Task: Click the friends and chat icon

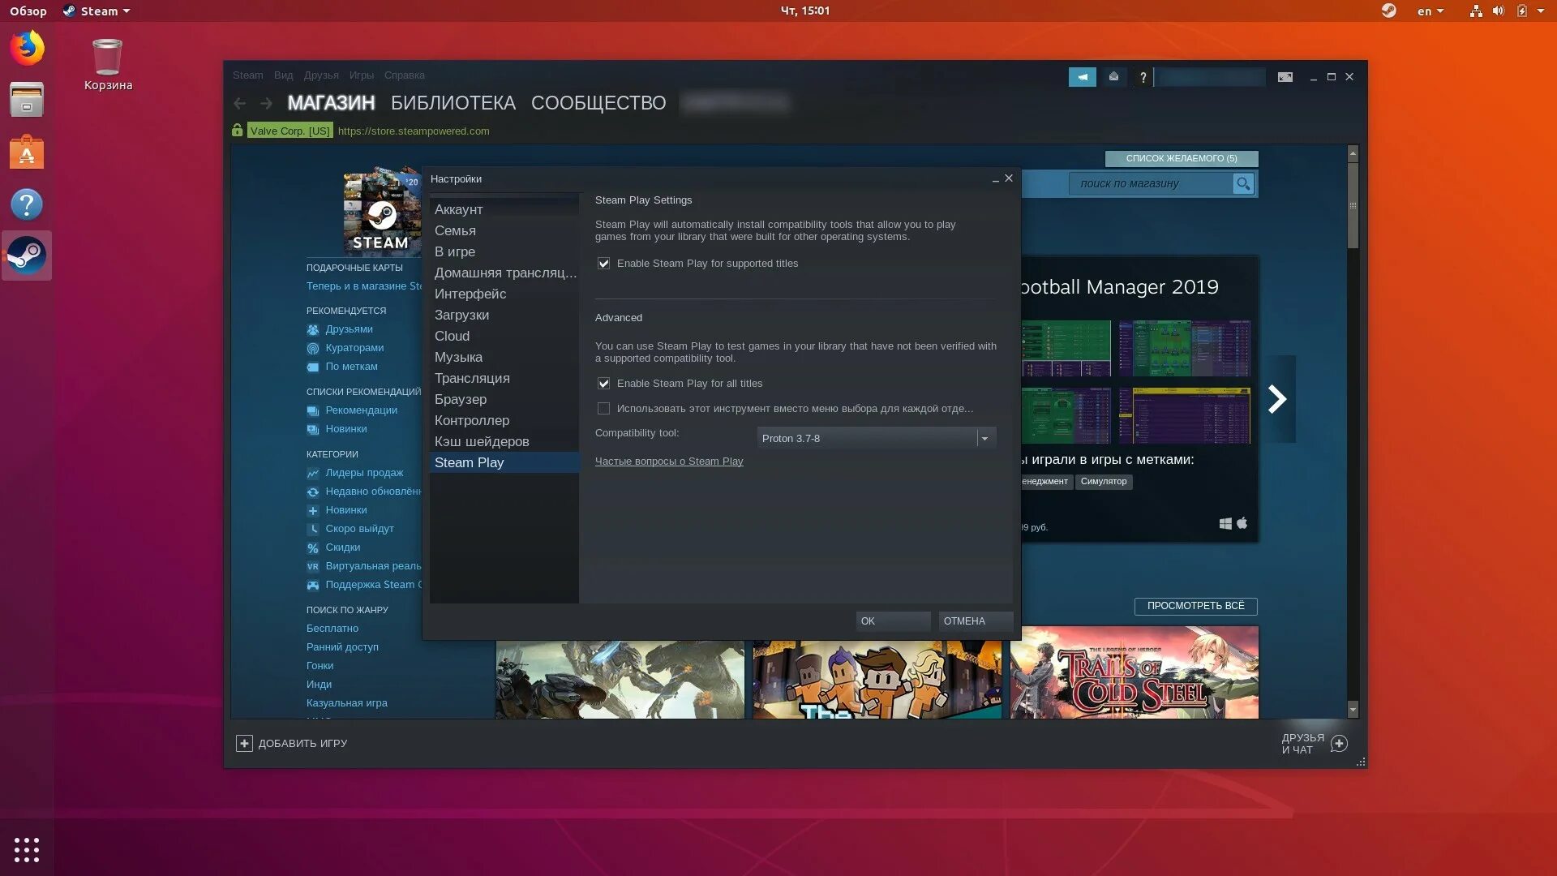Action: (x=1338, y=742)
